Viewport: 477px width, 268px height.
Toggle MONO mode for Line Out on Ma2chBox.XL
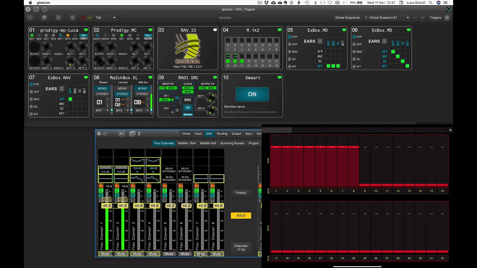(122, 89)
